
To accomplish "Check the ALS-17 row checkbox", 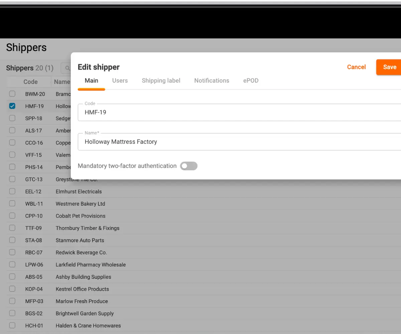I will [12, 131].
